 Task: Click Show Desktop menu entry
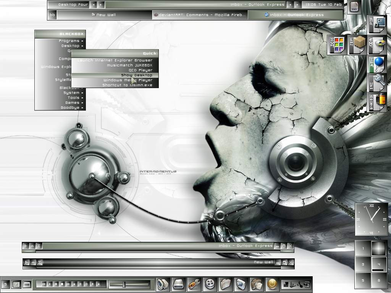coord(115,75)
